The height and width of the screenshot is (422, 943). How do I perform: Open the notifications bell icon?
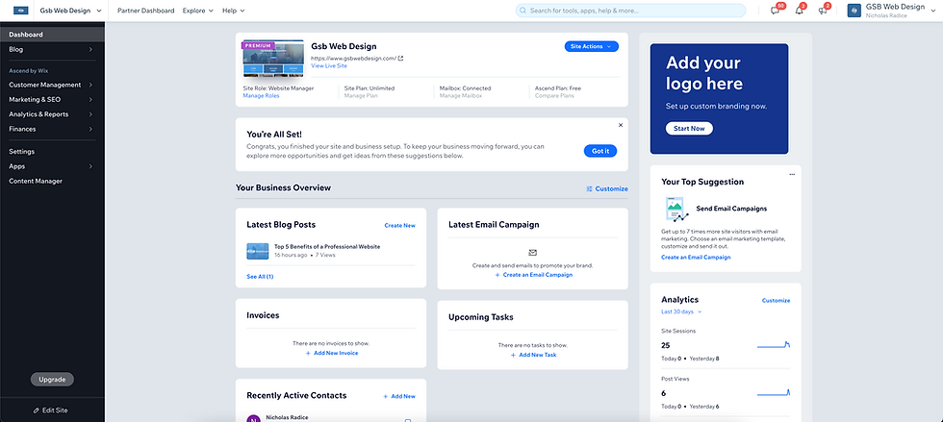click(x=800, y=11)
